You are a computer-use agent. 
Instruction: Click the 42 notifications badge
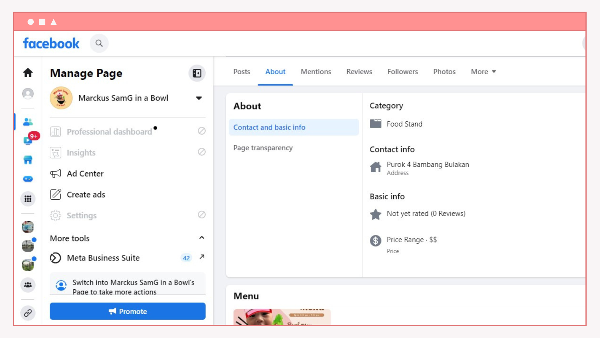coord(186,258)
